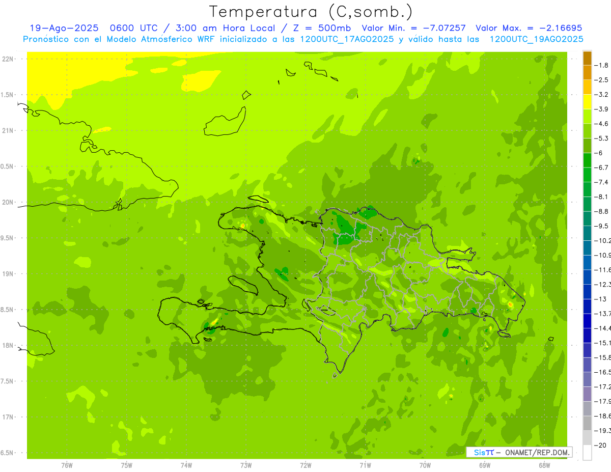This screenshot has width=611, height=472.
Task: Pick the dark orange swatch above -1.8
Action: (x=587, y=58)
